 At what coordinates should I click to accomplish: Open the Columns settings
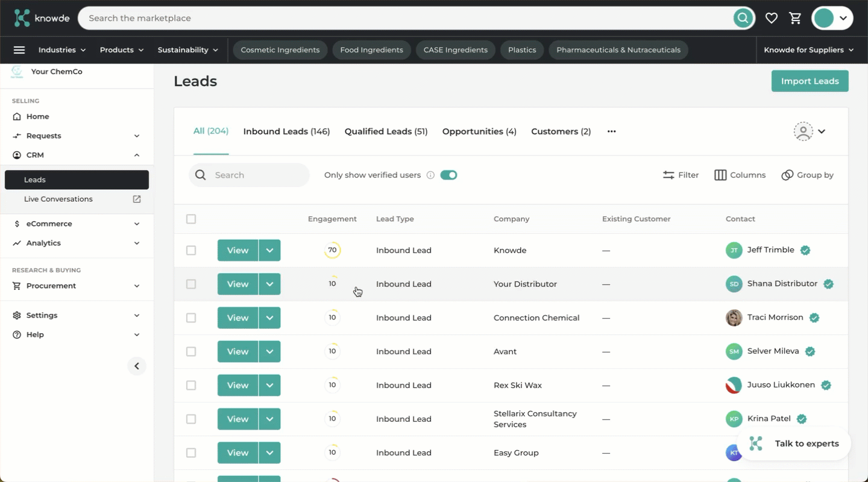(x=740, y=175)
